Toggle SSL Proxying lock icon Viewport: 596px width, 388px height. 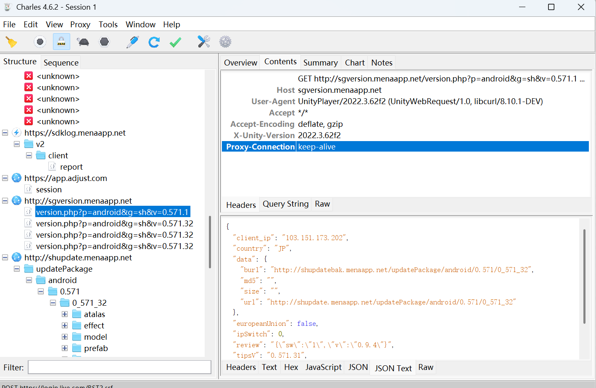61,42
